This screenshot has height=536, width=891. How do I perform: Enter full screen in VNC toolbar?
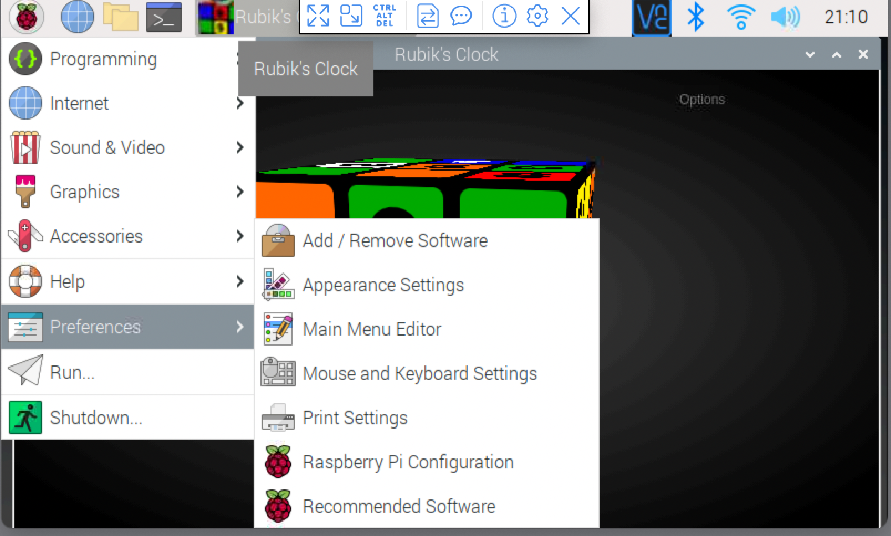coord(318,16)
